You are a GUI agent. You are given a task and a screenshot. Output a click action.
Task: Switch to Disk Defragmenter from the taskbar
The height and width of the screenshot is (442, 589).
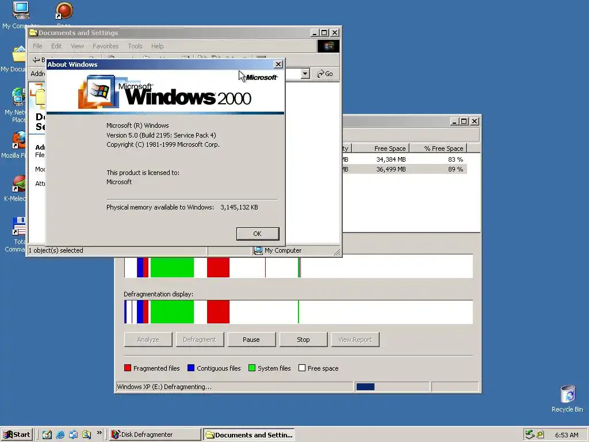(155, 435)
